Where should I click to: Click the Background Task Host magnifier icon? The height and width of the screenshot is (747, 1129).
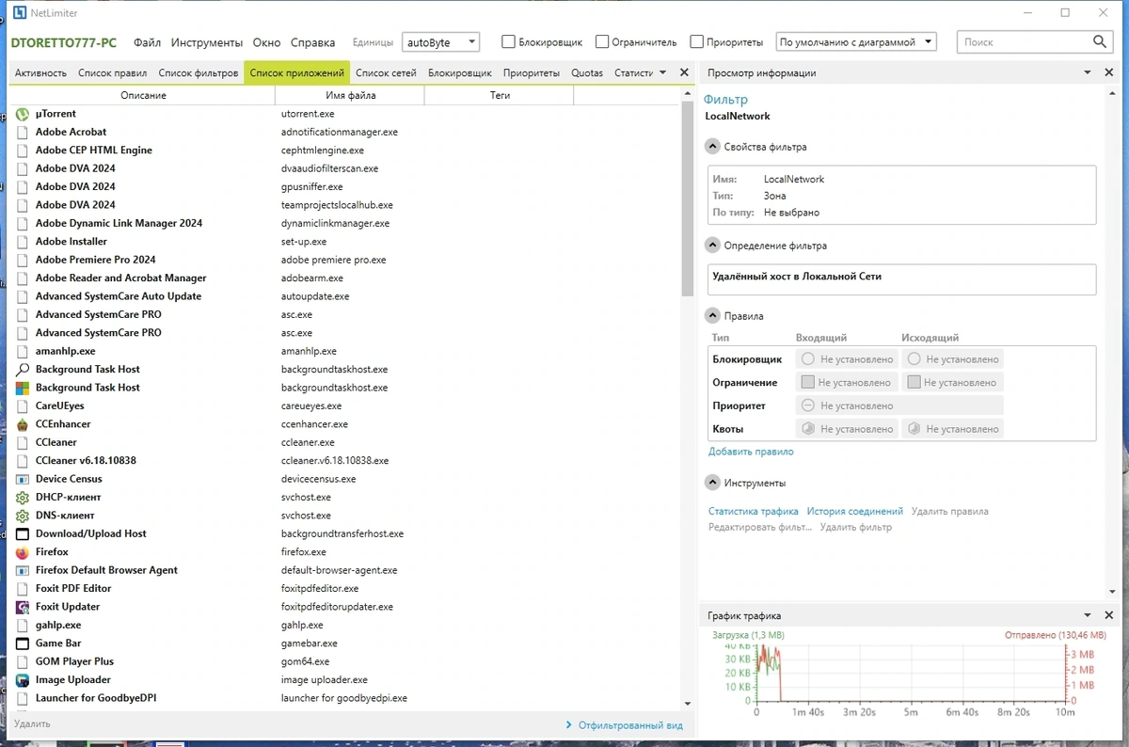point(23,370)
